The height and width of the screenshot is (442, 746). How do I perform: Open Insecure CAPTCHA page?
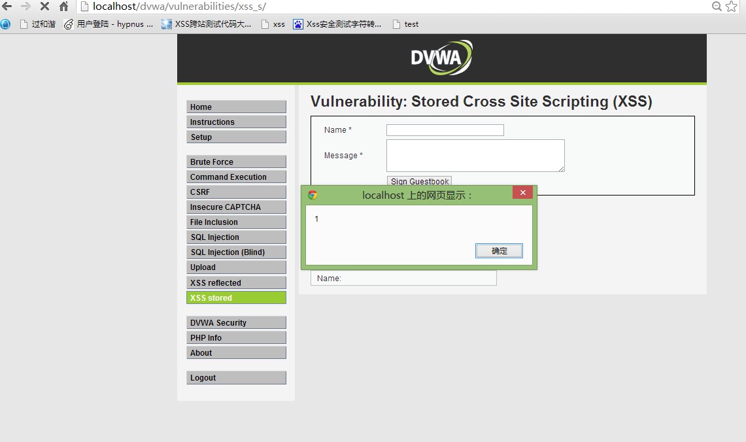click(236, 207)
